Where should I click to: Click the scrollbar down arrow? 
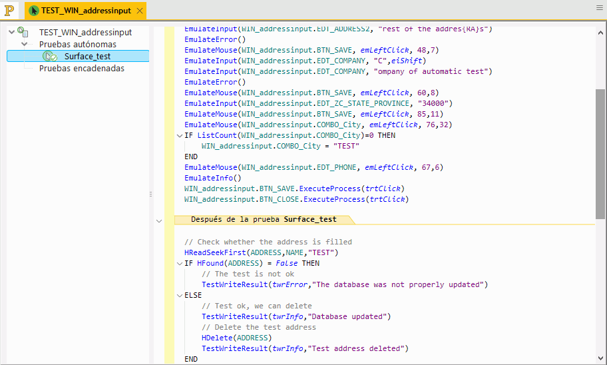click(600, 358)
